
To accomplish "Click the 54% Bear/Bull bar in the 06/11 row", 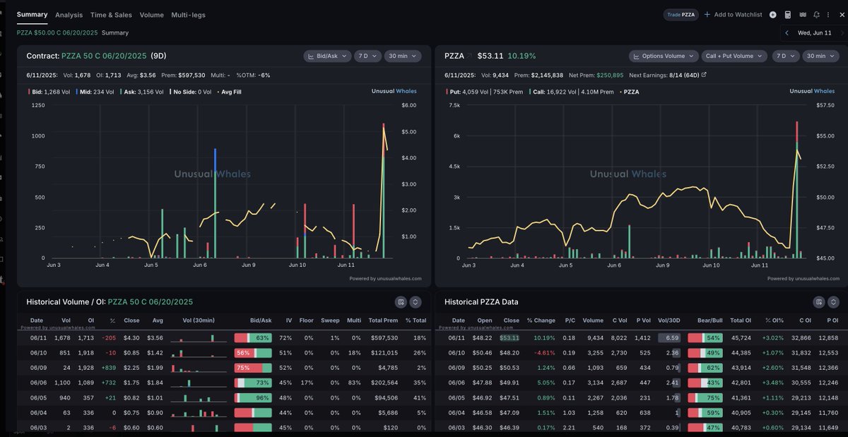I will click(704, 337).
